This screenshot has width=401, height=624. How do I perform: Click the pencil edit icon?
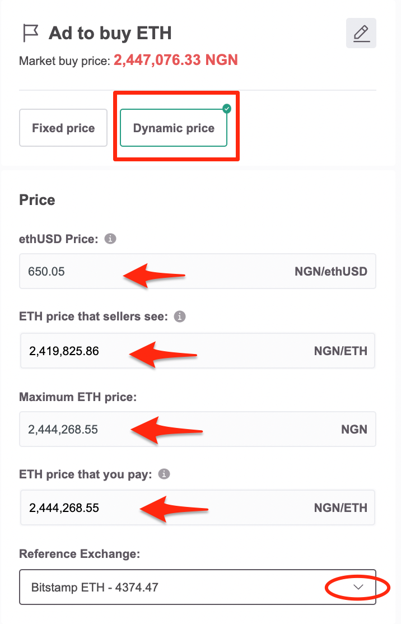pyautogui.click(x=361, y=33)
